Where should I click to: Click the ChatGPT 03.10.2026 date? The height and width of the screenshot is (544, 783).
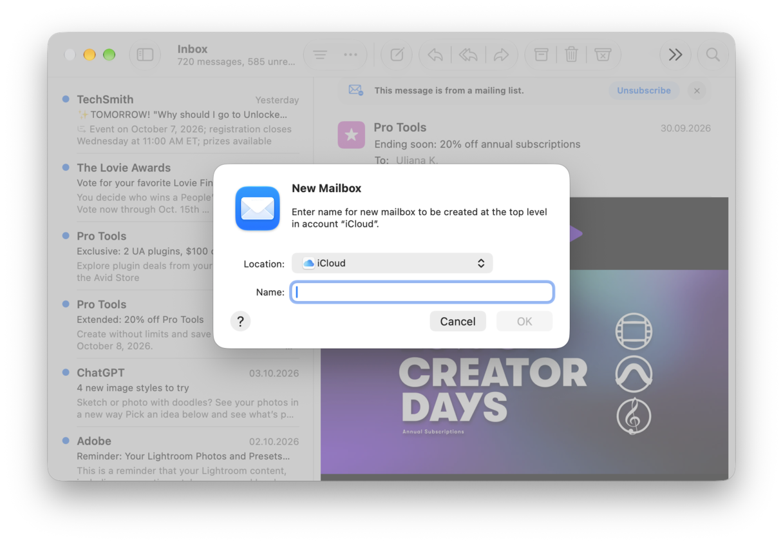[x=274, y=373]
